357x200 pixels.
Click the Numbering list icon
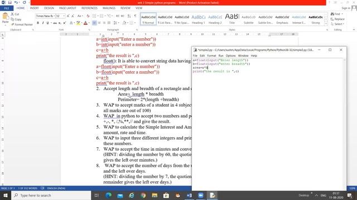click(102, 16)
